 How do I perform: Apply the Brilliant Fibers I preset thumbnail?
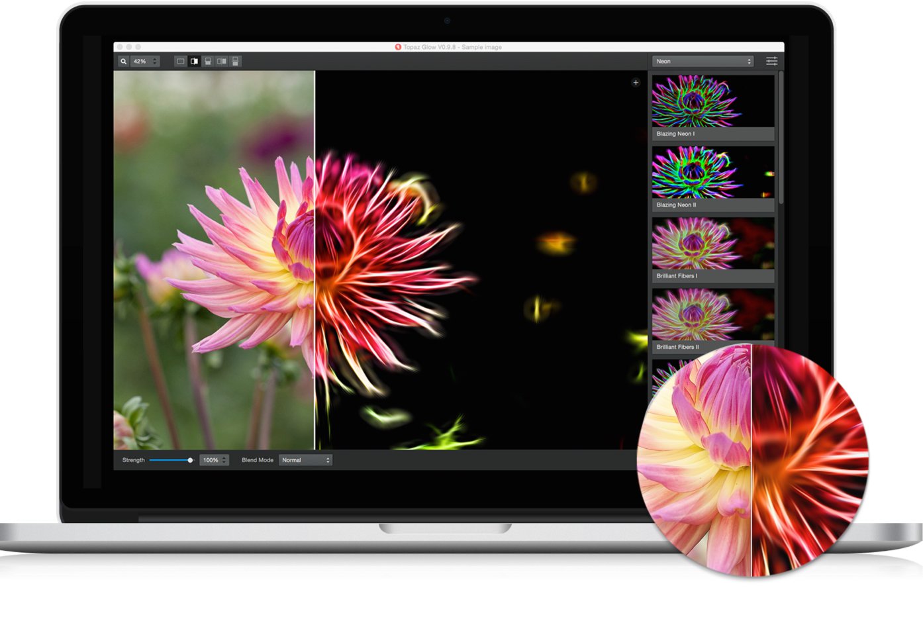713,243
